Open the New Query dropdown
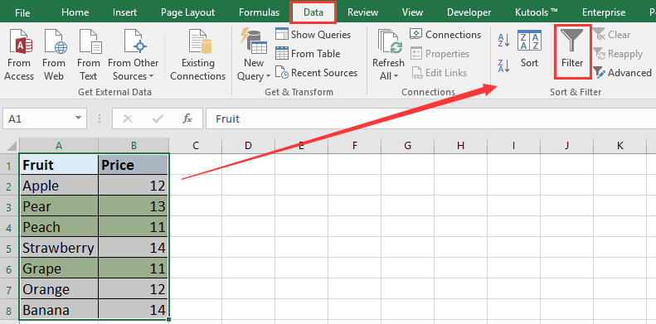 [x=254, y=55]
